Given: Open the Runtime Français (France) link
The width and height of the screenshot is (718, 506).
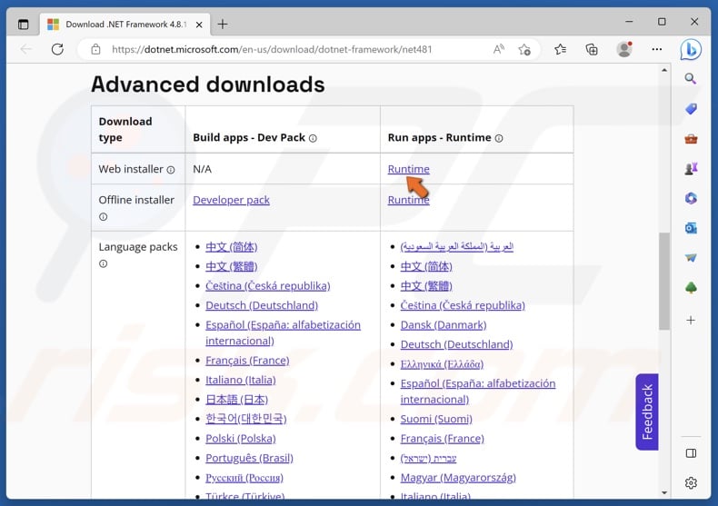Looking at the screenshot, I should 442,438.
